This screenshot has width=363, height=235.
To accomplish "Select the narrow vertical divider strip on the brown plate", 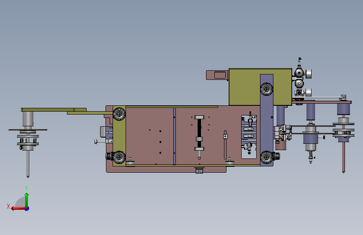I will click(175, 136).
